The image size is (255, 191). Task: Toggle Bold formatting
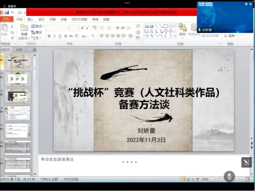coord(49,36)
